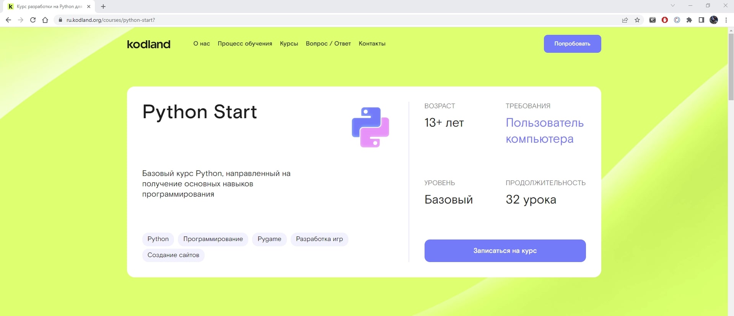The image size is (734, 316).
Task: Select the Создание сайтов tag chip
Action: click(173, 255)
